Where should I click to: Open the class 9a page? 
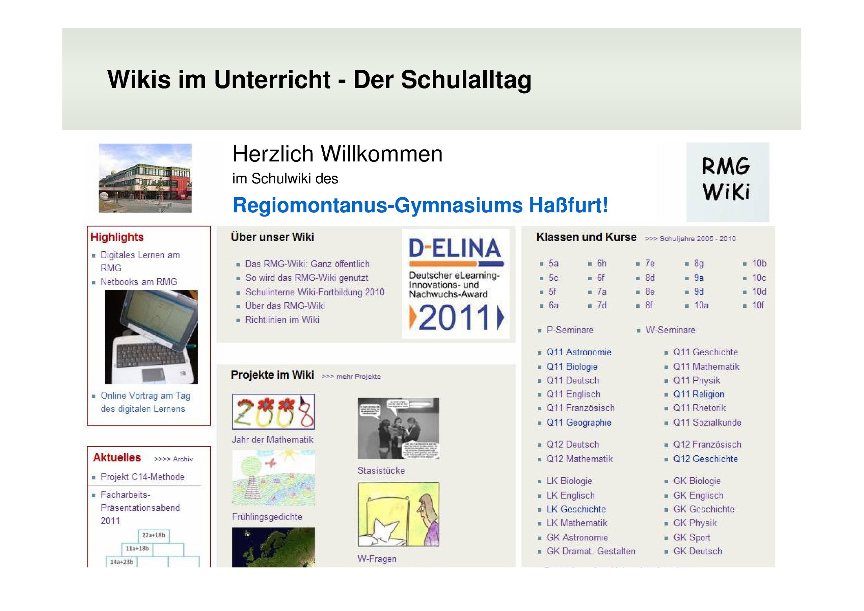pos(699,278)
